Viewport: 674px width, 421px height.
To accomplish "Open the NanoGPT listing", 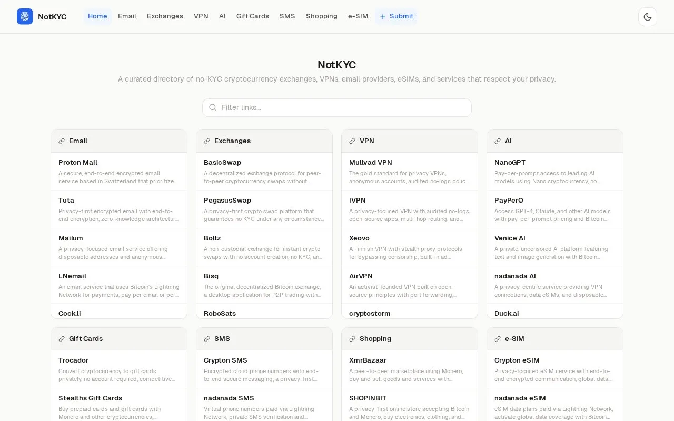I will (555, 172).
